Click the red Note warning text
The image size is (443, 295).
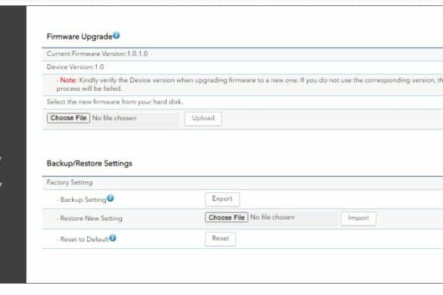[x=68, y=80]
